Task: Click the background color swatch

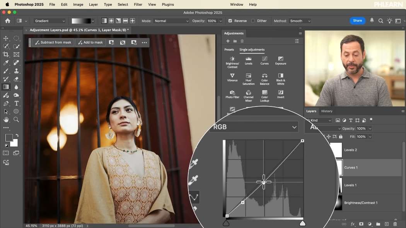Action: click(x=15, y=144)
